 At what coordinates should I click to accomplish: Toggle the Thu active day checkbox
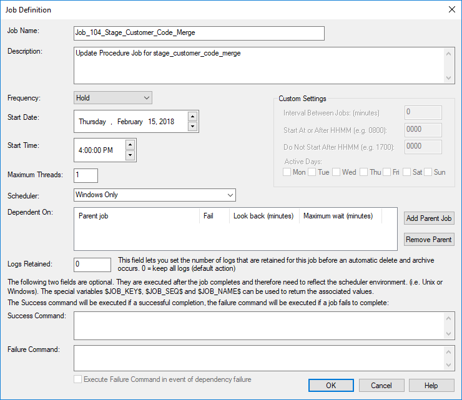(363, 172)
